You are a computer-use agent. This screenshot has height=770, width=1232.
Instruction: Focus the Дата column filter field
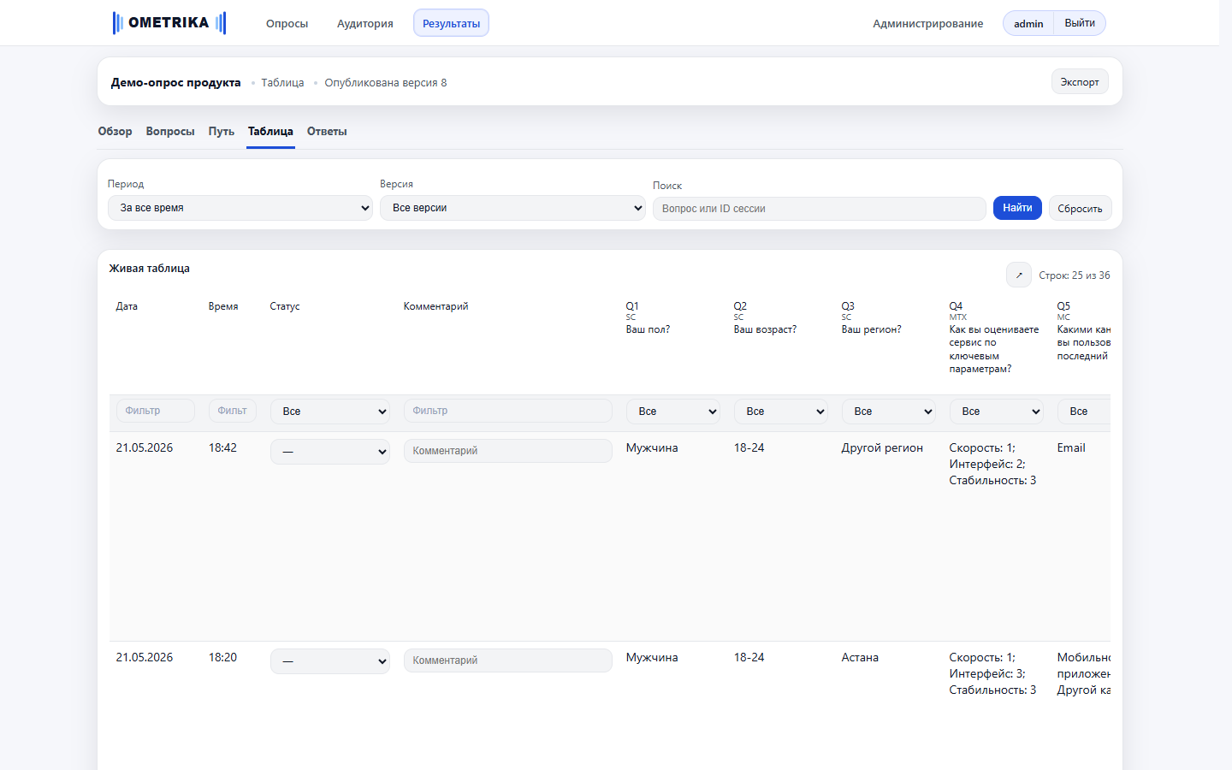pos(156,411)
